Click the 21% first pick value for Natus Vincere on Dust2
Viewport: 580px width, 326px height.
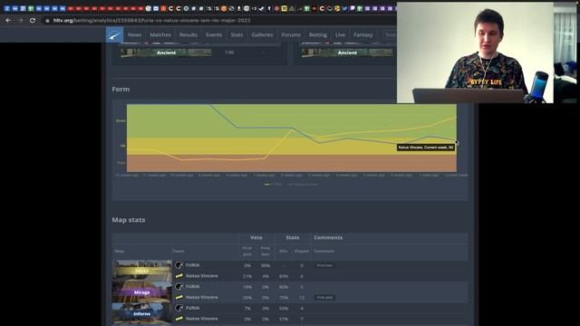(247, 276)
